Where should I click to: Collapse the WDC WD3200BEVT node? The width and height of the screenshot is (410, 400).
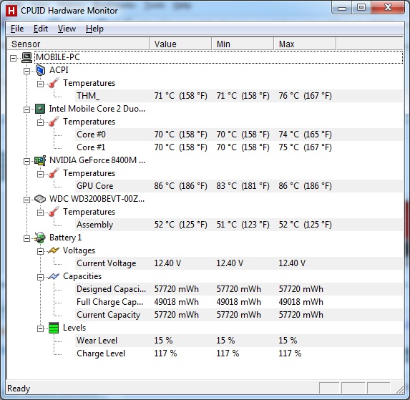tap(26, 200)
